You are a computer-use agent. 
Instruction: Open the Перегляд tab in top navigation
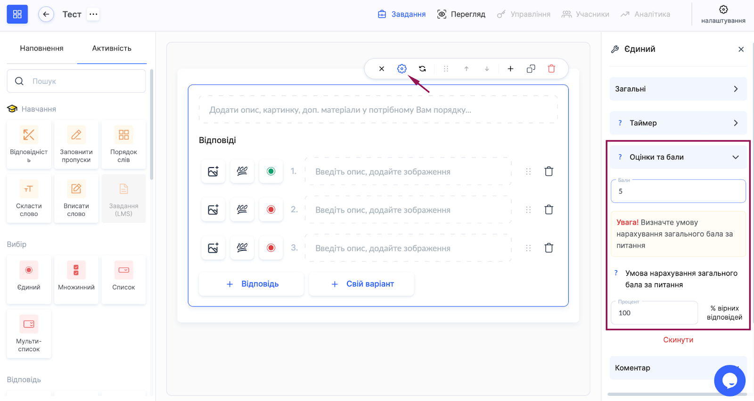(x=461, y=14)
